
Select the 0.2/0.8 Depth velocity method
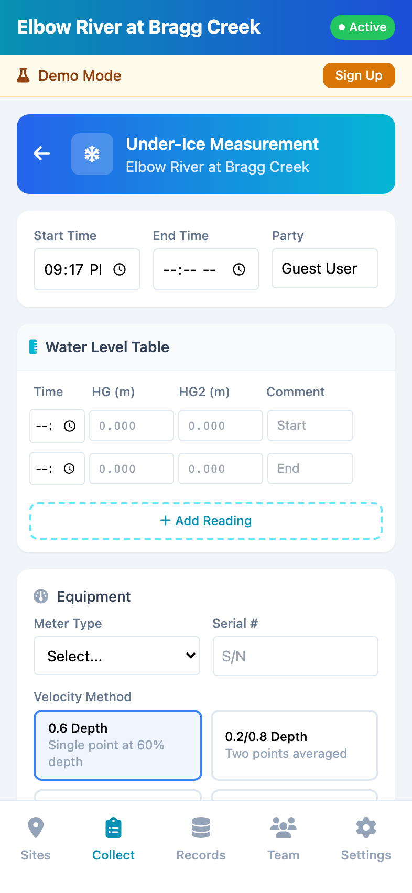click(294, 745)
